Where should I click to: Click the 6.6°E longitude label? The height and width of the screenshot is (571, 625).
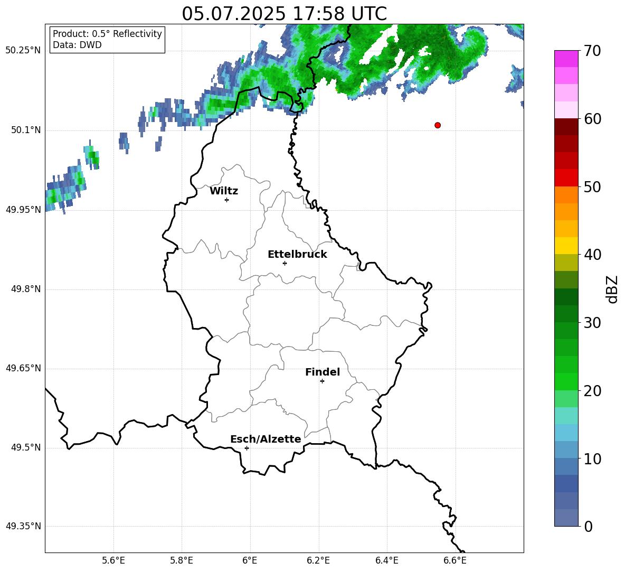(x=455, y=560)
